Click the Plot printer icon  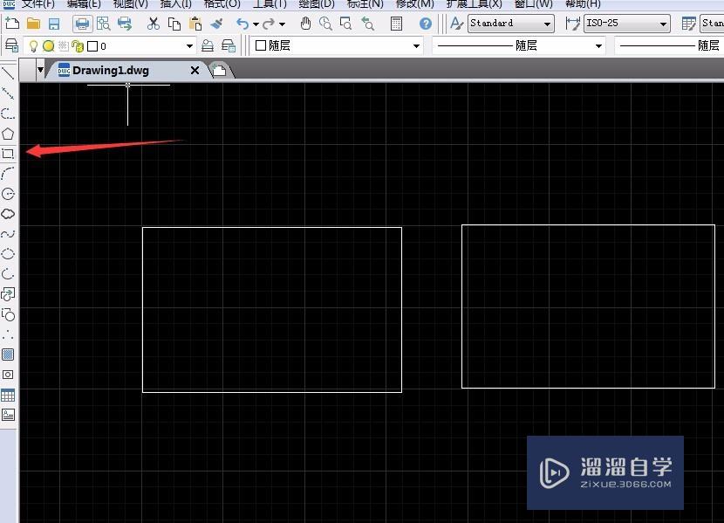click(x=81, y=24)
